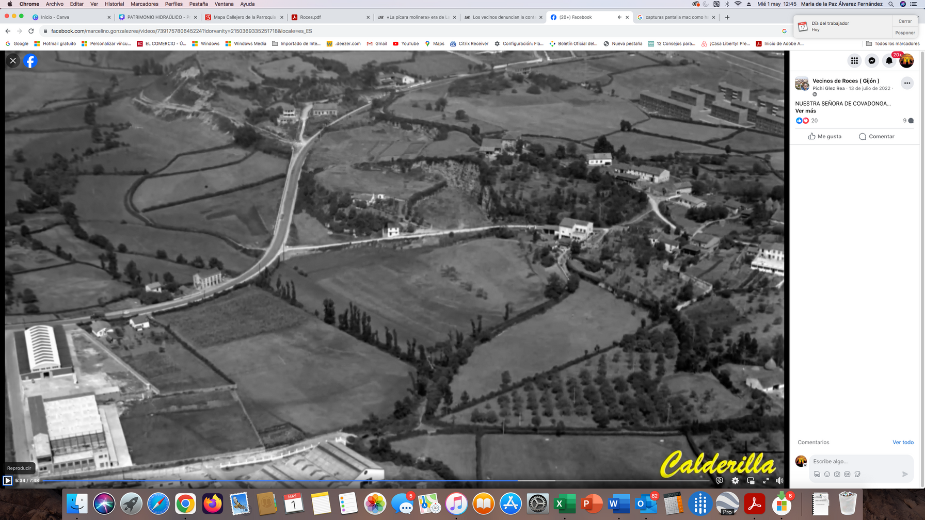Screen dimensions: 925x520
Task: Open the Facebook apps grid menu
Action: [x=854, y=61]
